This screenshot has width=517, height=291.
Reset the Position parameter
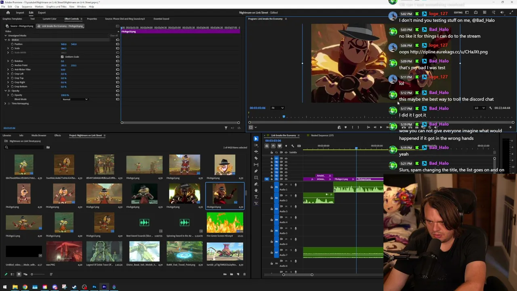pos(118,44)
